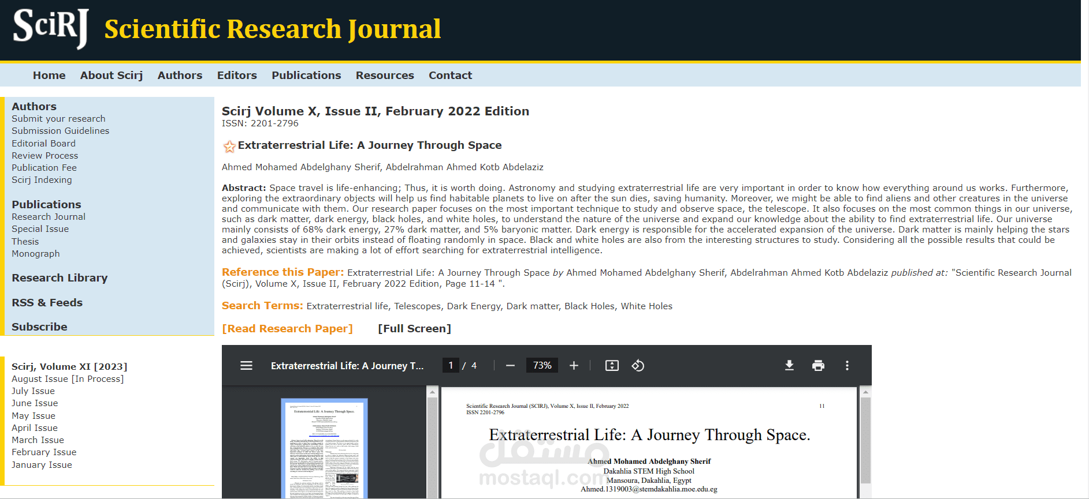Open April Issue
The image size is (1089, 499).
(x=35, y=428)
